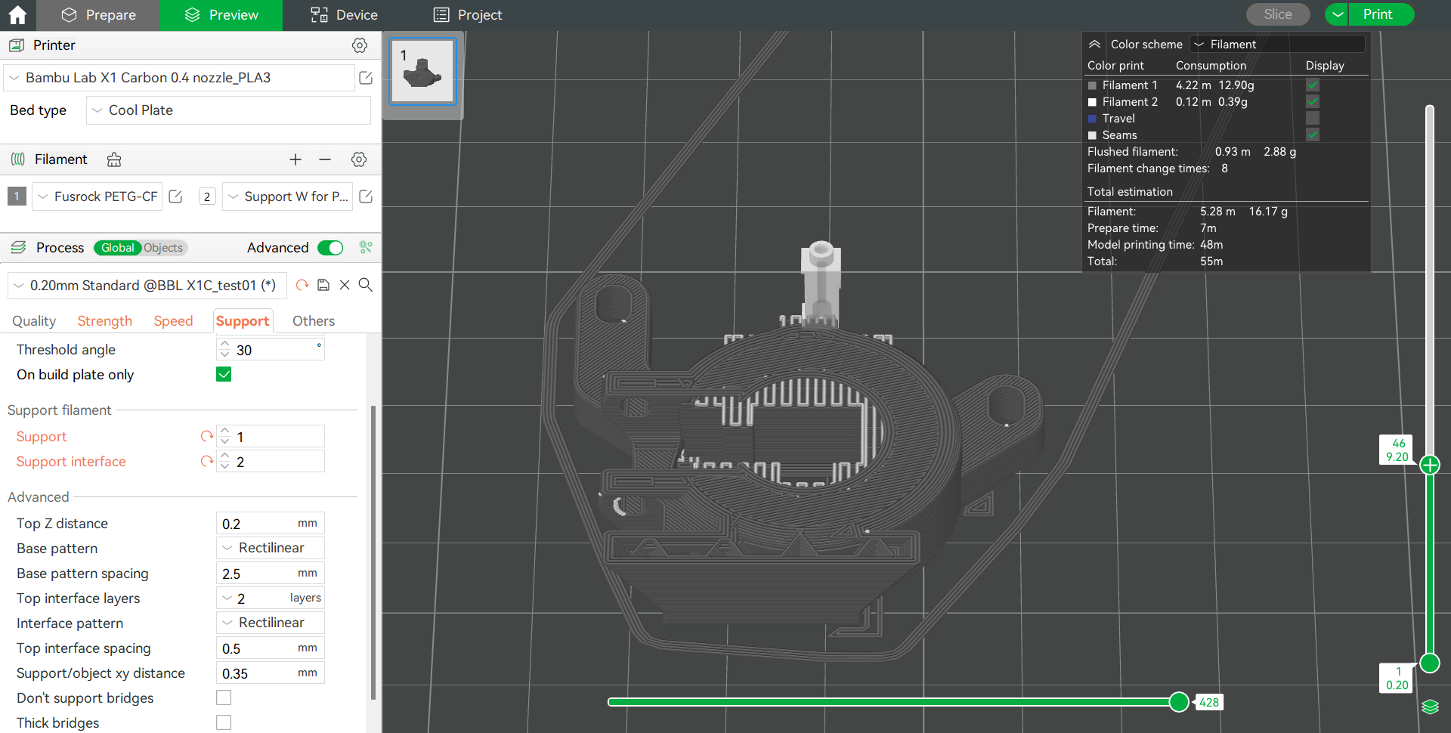Remove a filament with minus icon

pos(325,159)
